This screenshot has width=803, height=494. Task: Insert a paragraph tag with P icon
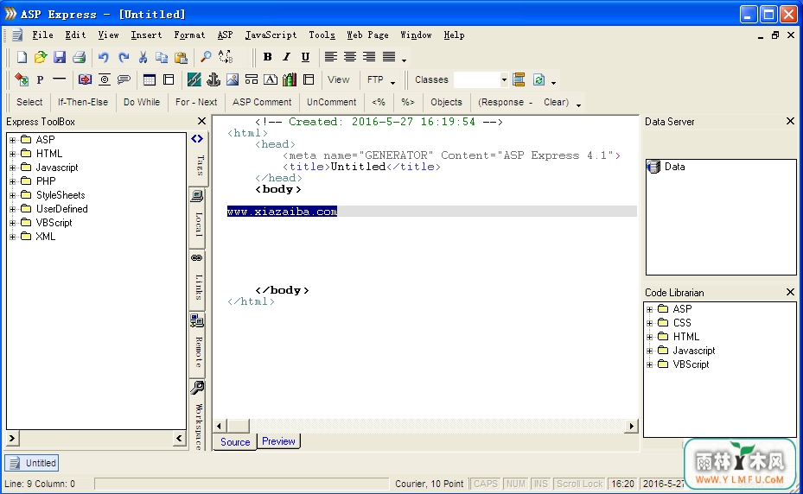[40, 79]
